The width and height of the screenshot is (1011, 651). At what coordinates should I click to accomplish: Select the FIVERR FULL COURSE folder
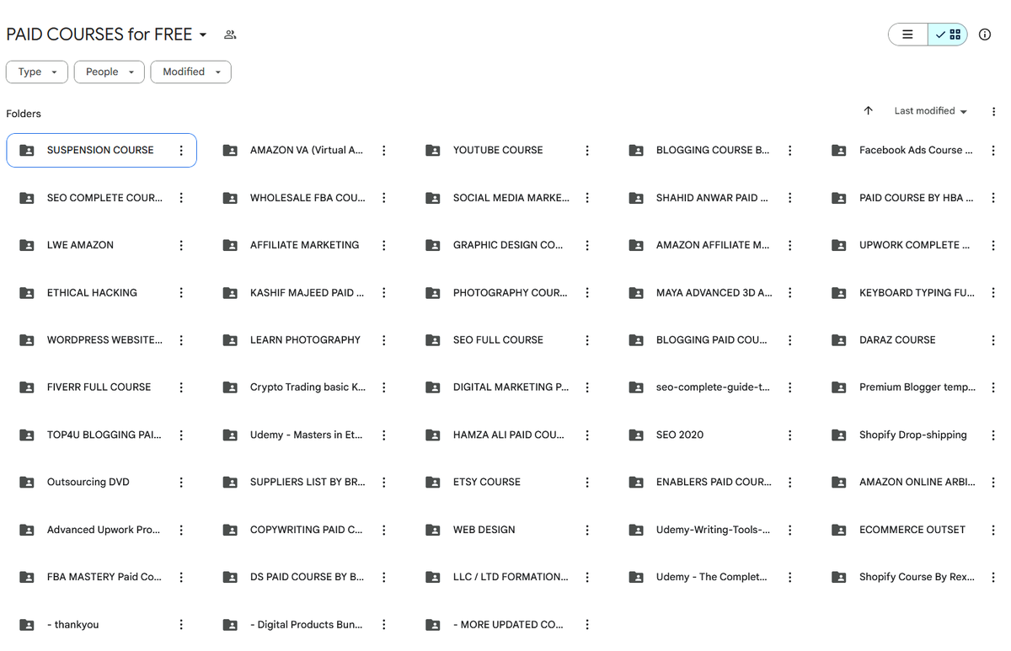pos(101,387)
